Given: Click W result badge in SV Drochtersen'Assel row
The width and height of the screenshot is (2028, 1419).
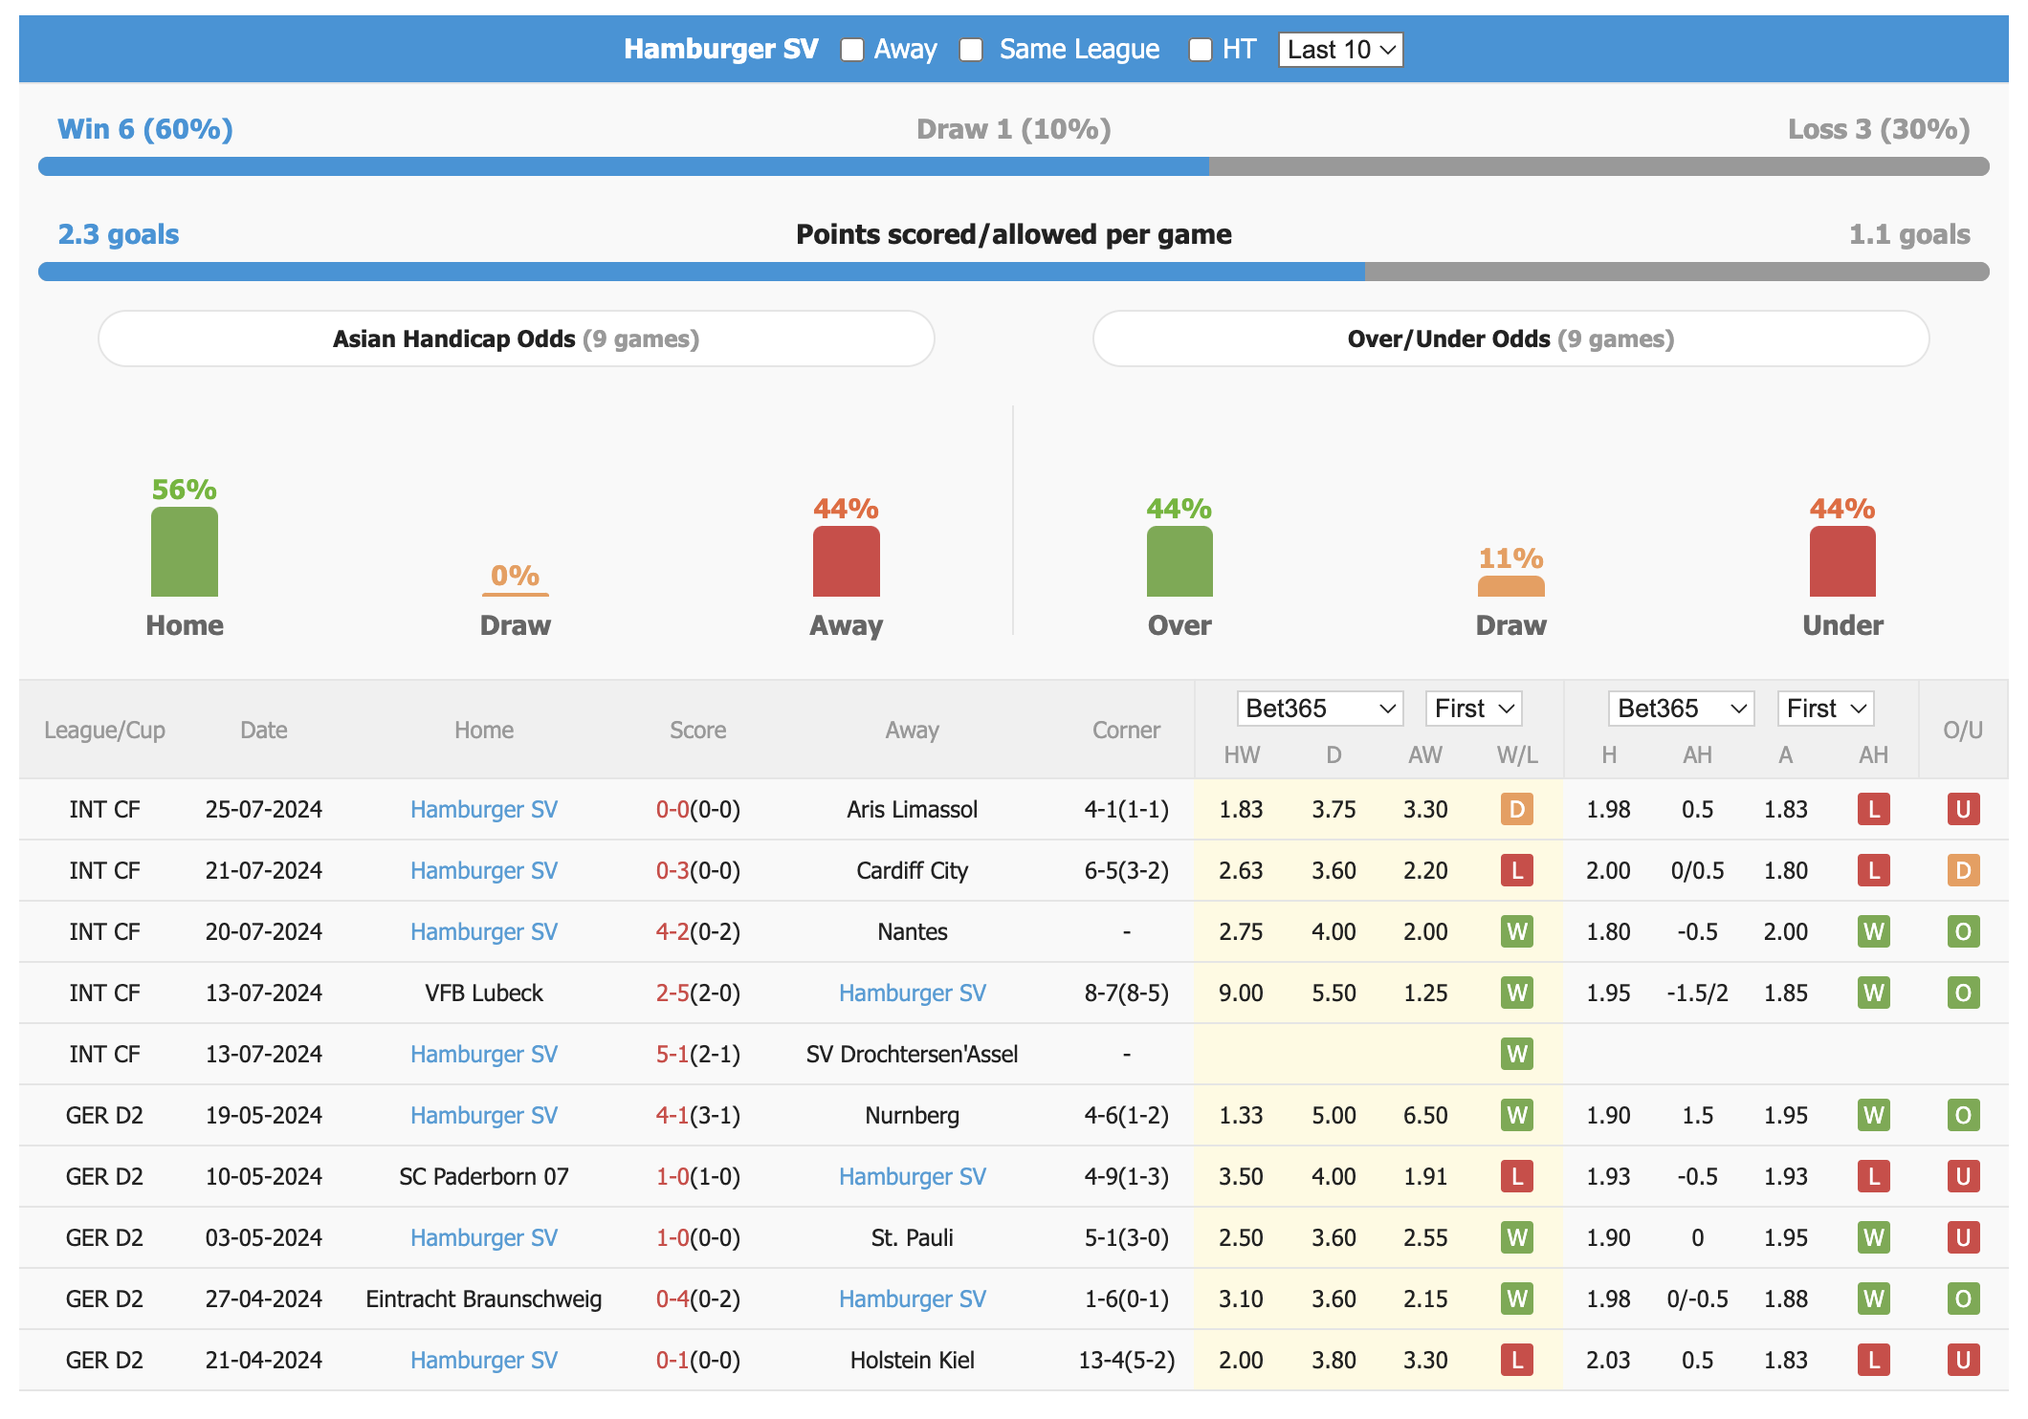Looking at the screenshot, I should pyautogui.click(x=1517, y=1054).
